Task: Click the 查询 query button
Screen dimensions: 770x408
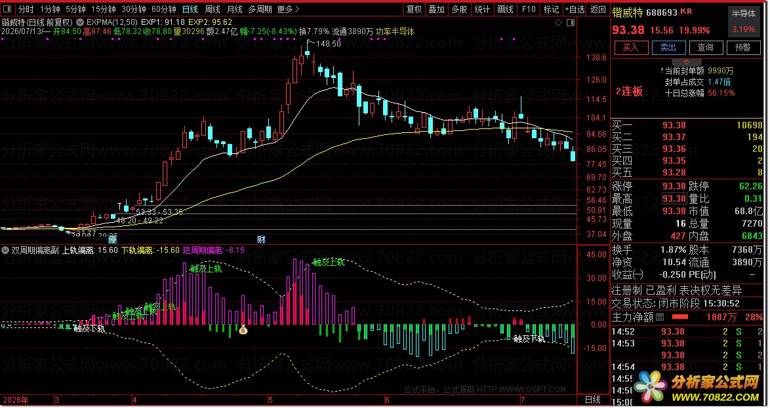Action: coord(706,48)
